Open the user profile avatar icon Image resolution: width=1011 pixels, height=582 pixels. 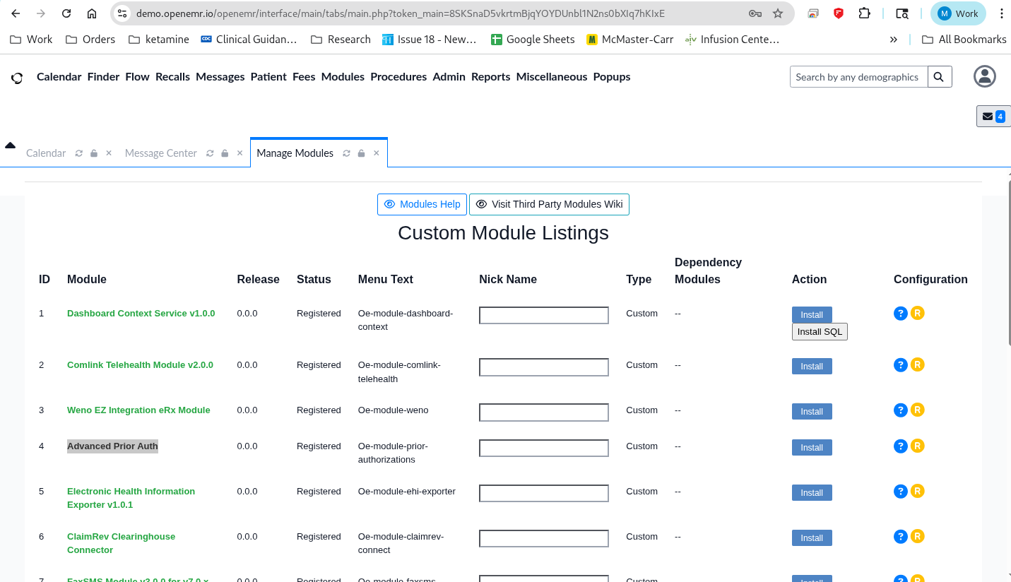pos(984,76)
